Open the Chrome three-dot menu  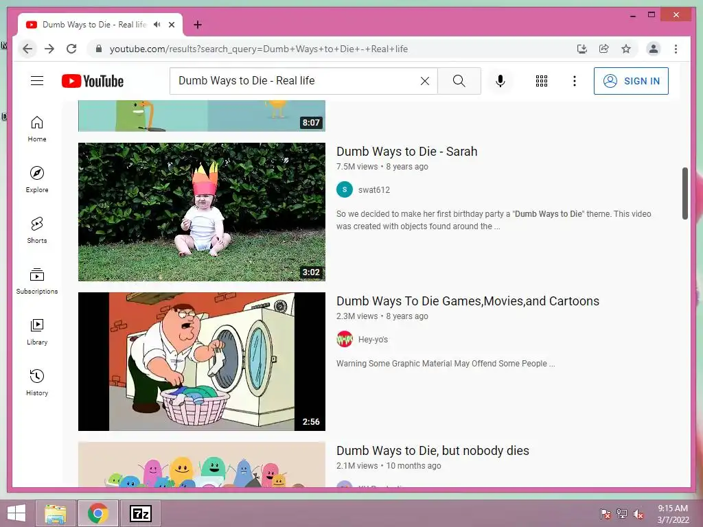pyautogui.click(x=676, y=49)
